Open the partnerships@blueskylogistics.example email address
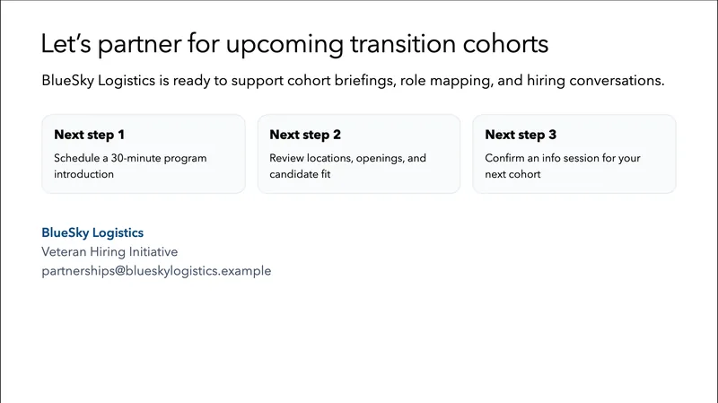 point(156,270)
